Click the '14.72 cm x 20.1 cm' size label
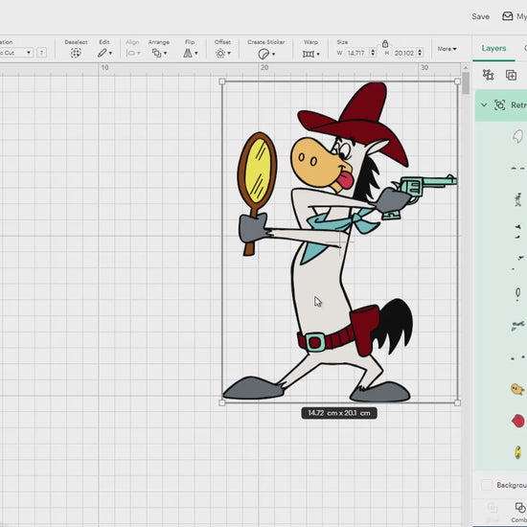 click(339, 413)
